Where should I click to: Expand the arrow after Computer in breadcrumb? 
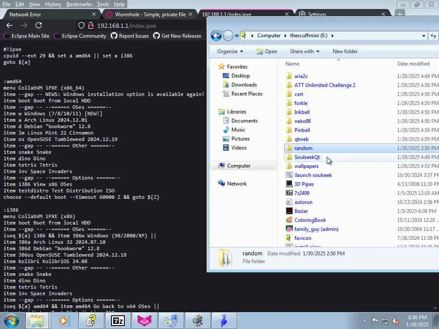pos(285,36)
